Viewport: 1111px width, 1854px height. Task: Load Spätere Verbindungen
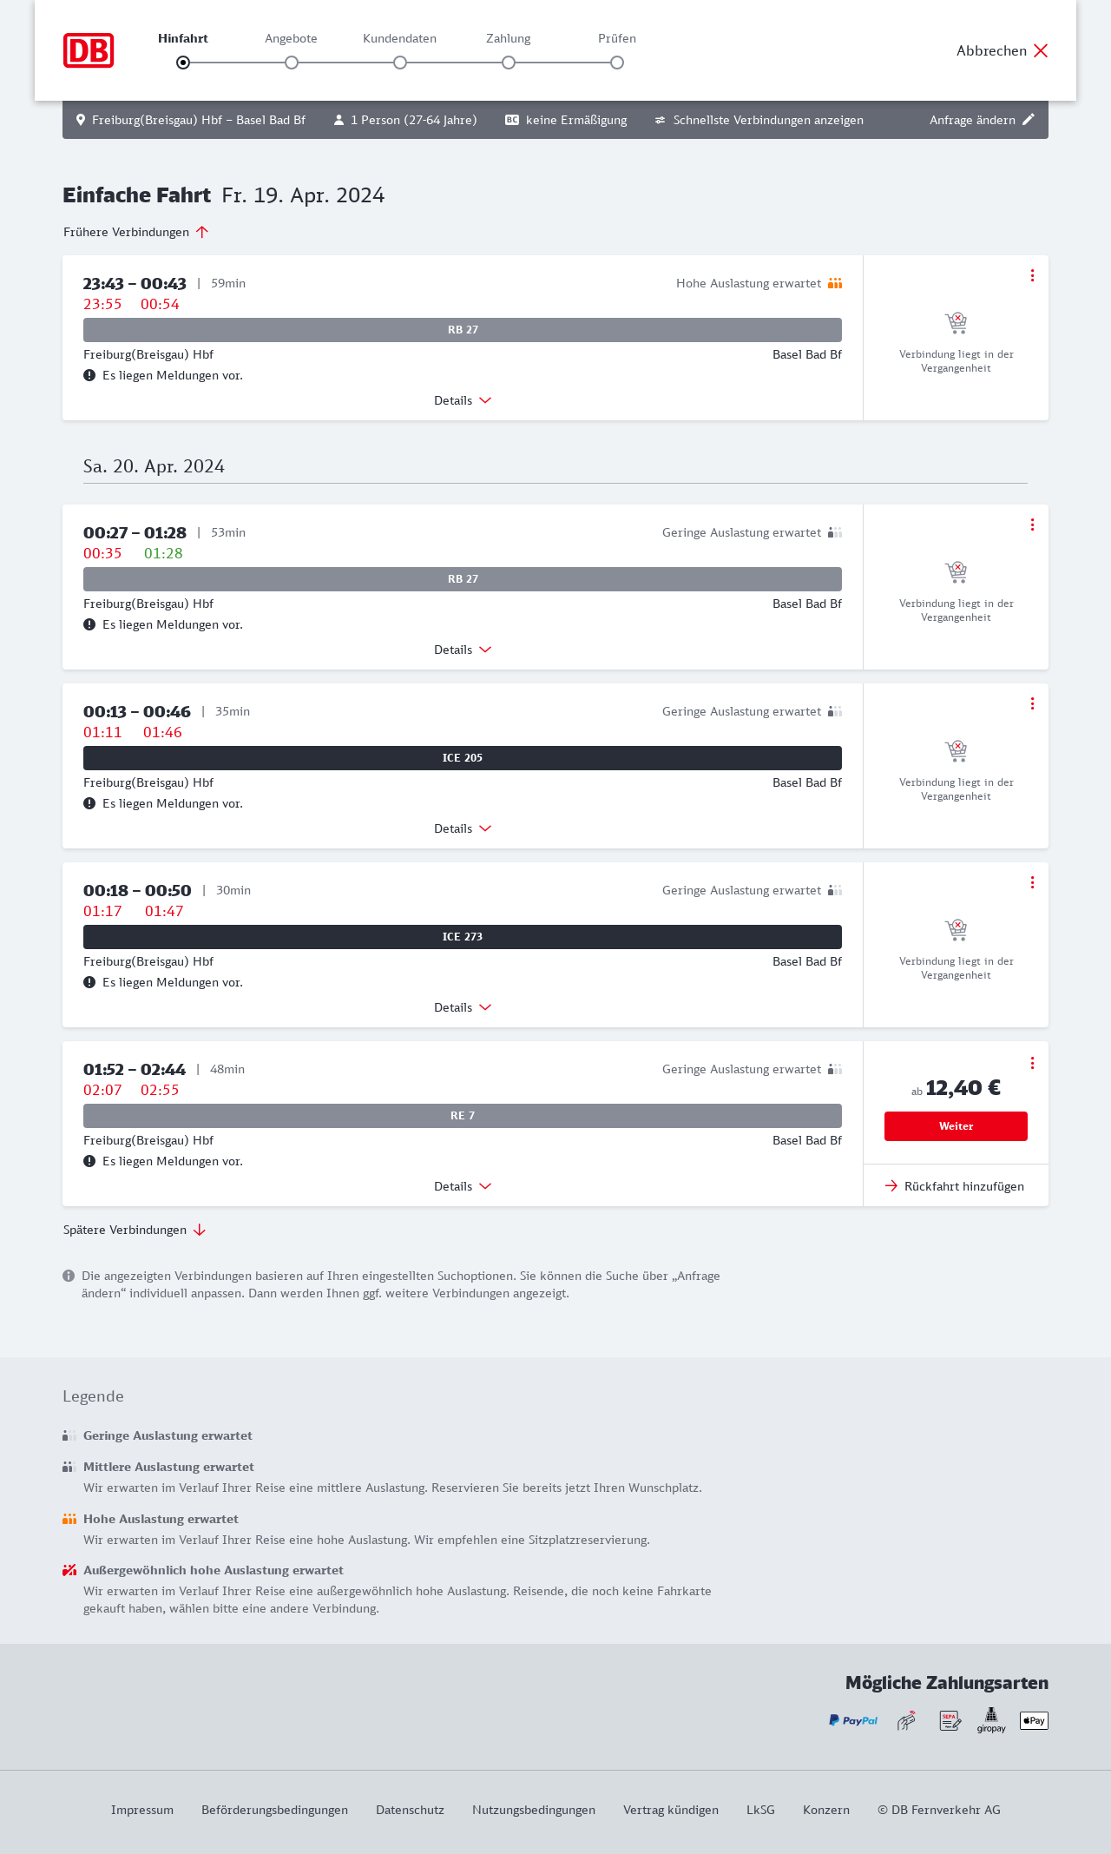click(x=135, y=1230)
